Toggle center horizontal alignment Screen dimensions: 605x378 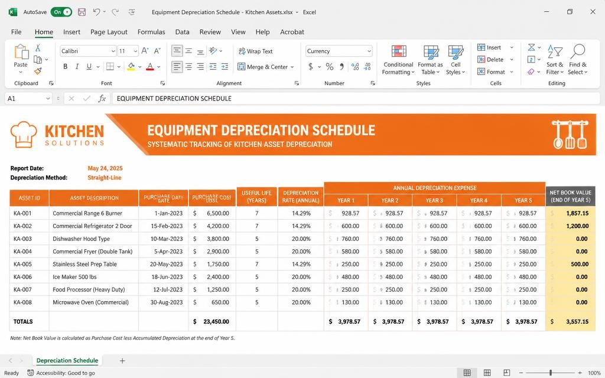coord(188,67)
